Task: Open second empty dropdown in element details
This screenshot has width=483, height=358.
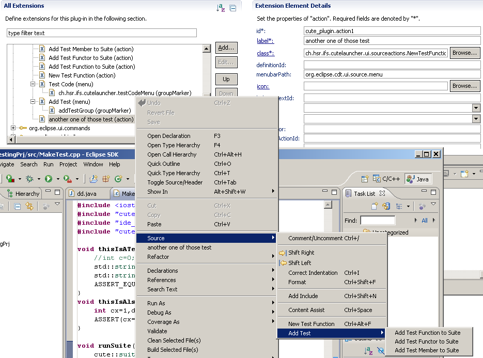Action: (476, 119)
